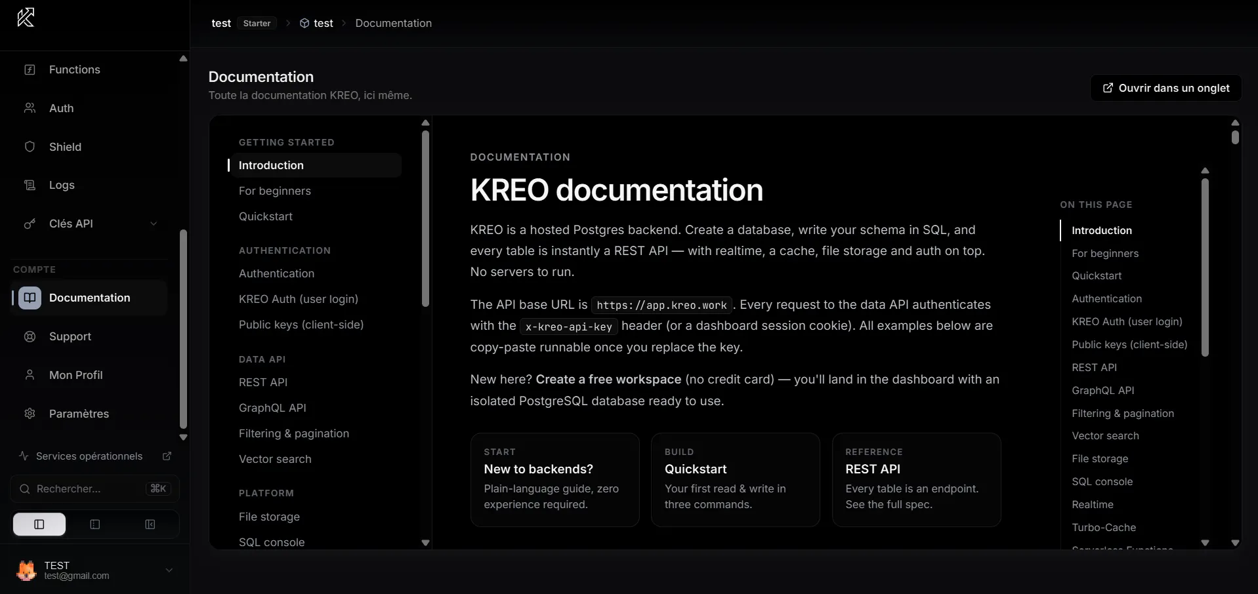The image size is (1258, 594).
Task: Click the Support lifebuoy icon
Action: (x=30, y=336)
